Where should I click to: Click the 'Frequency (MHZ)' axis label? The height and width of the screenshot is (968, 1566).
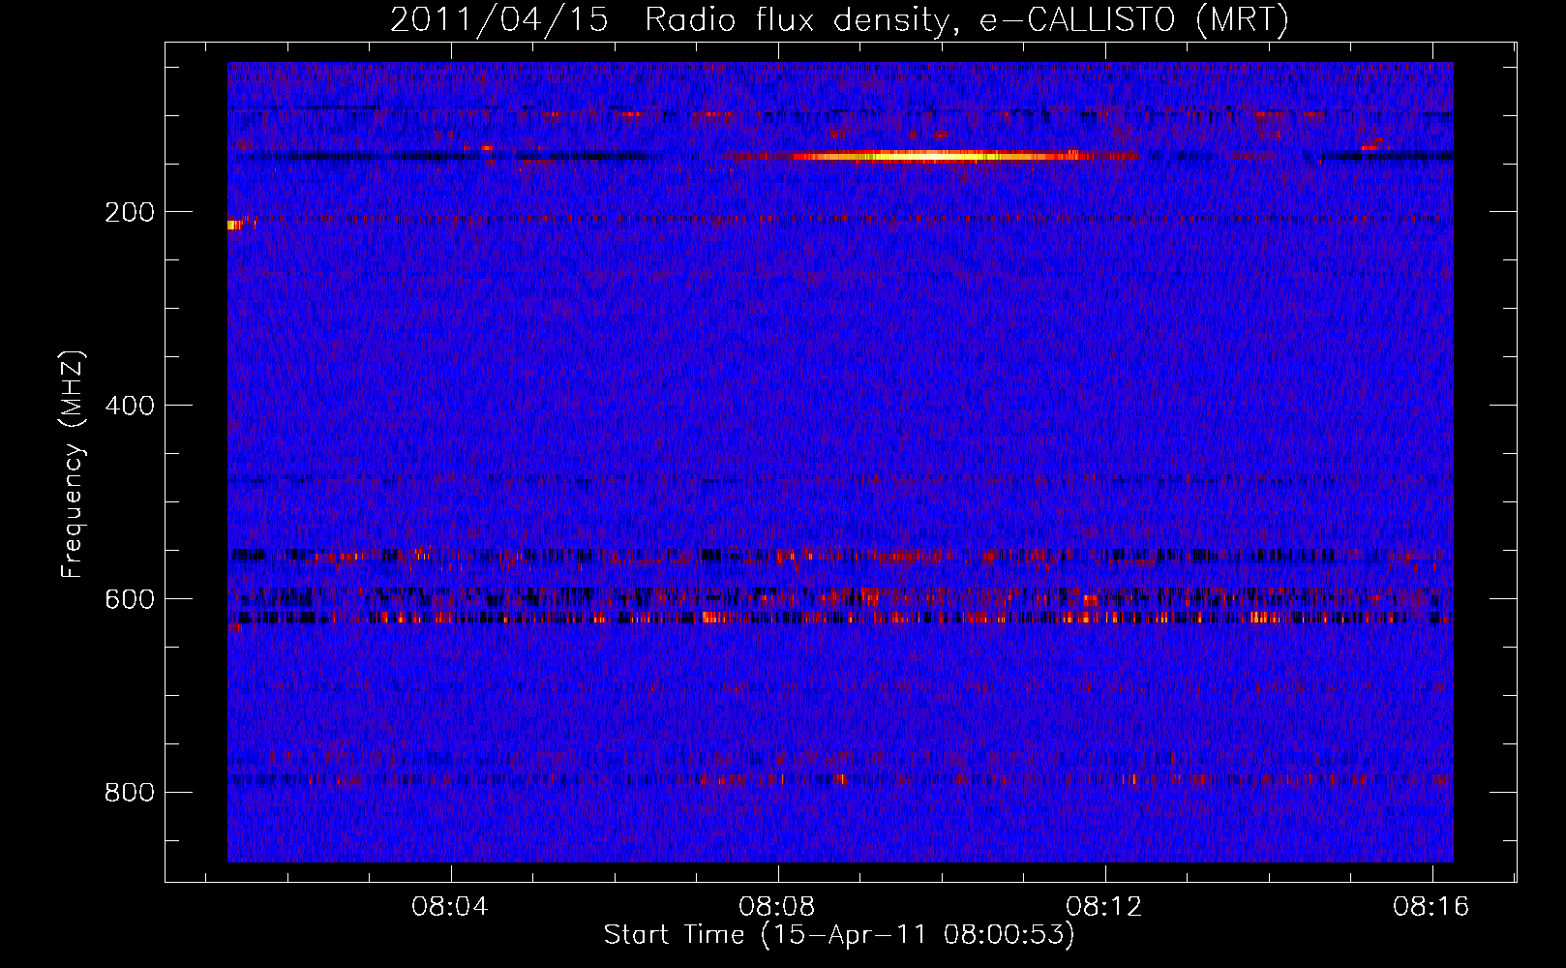pos(73,465)
